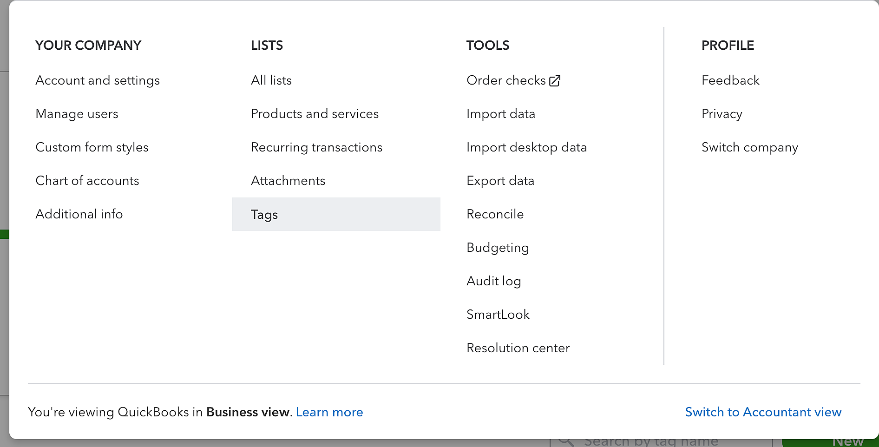
Task: Open Account and settings
Action: 98,80
